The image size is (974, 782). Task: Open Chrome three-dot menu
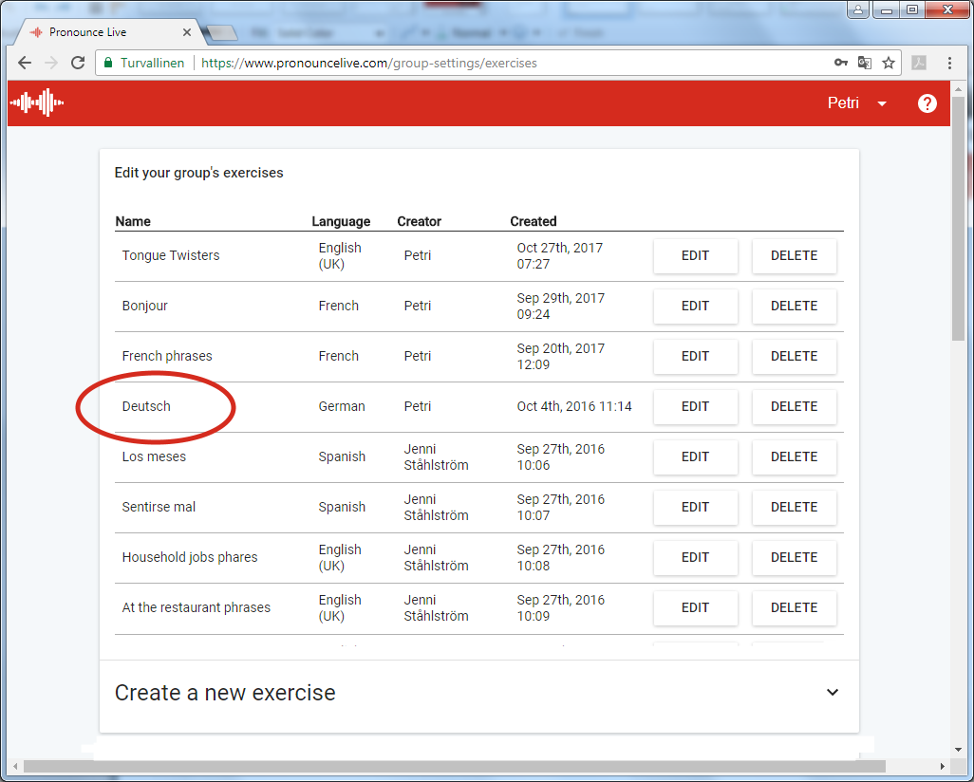click(x=949, y=64)
